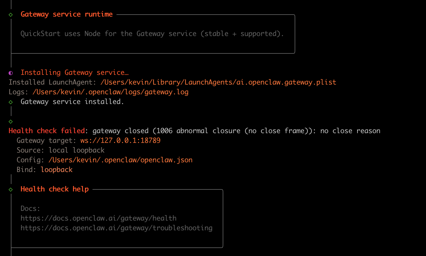Click the ws://127.0.0.1:18789 gateway target address
This screenshot has height=256, width=426.
[x=120, y=141]
